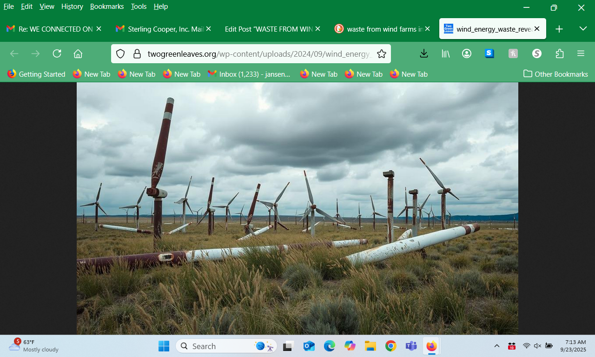Open Other Bookmarks folder
This screenshot has height=357, width=595.
pyautogui.click(x=555, y=74)
